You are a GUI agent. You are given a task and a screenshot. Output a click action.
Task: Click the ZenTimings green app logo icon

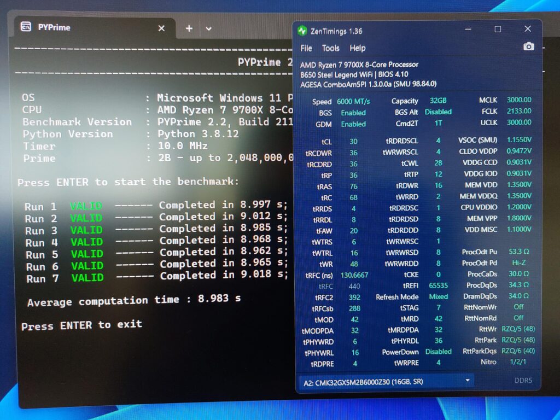(x=302, y=31)
